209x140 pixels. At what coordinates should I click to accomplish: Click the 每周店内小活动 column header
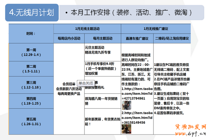[x=69, y=38]
